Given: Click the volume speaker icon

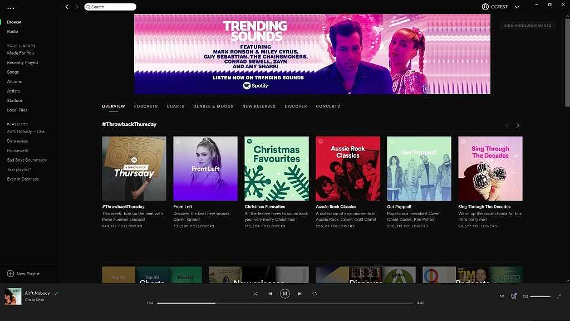Looking at the screenshot, I should [525, 296].
